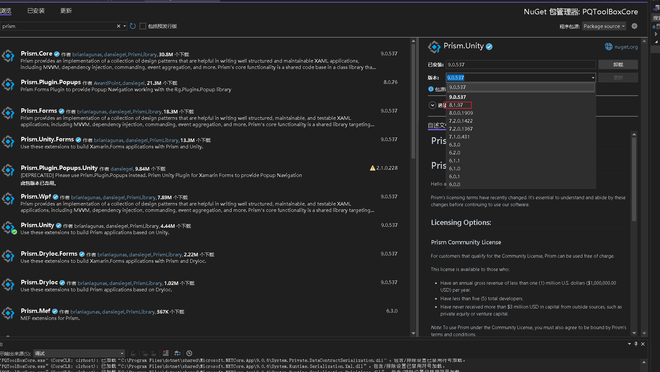
Task: Switch to the 更新 (Updates) tab
Action: [x=66, y=11]
